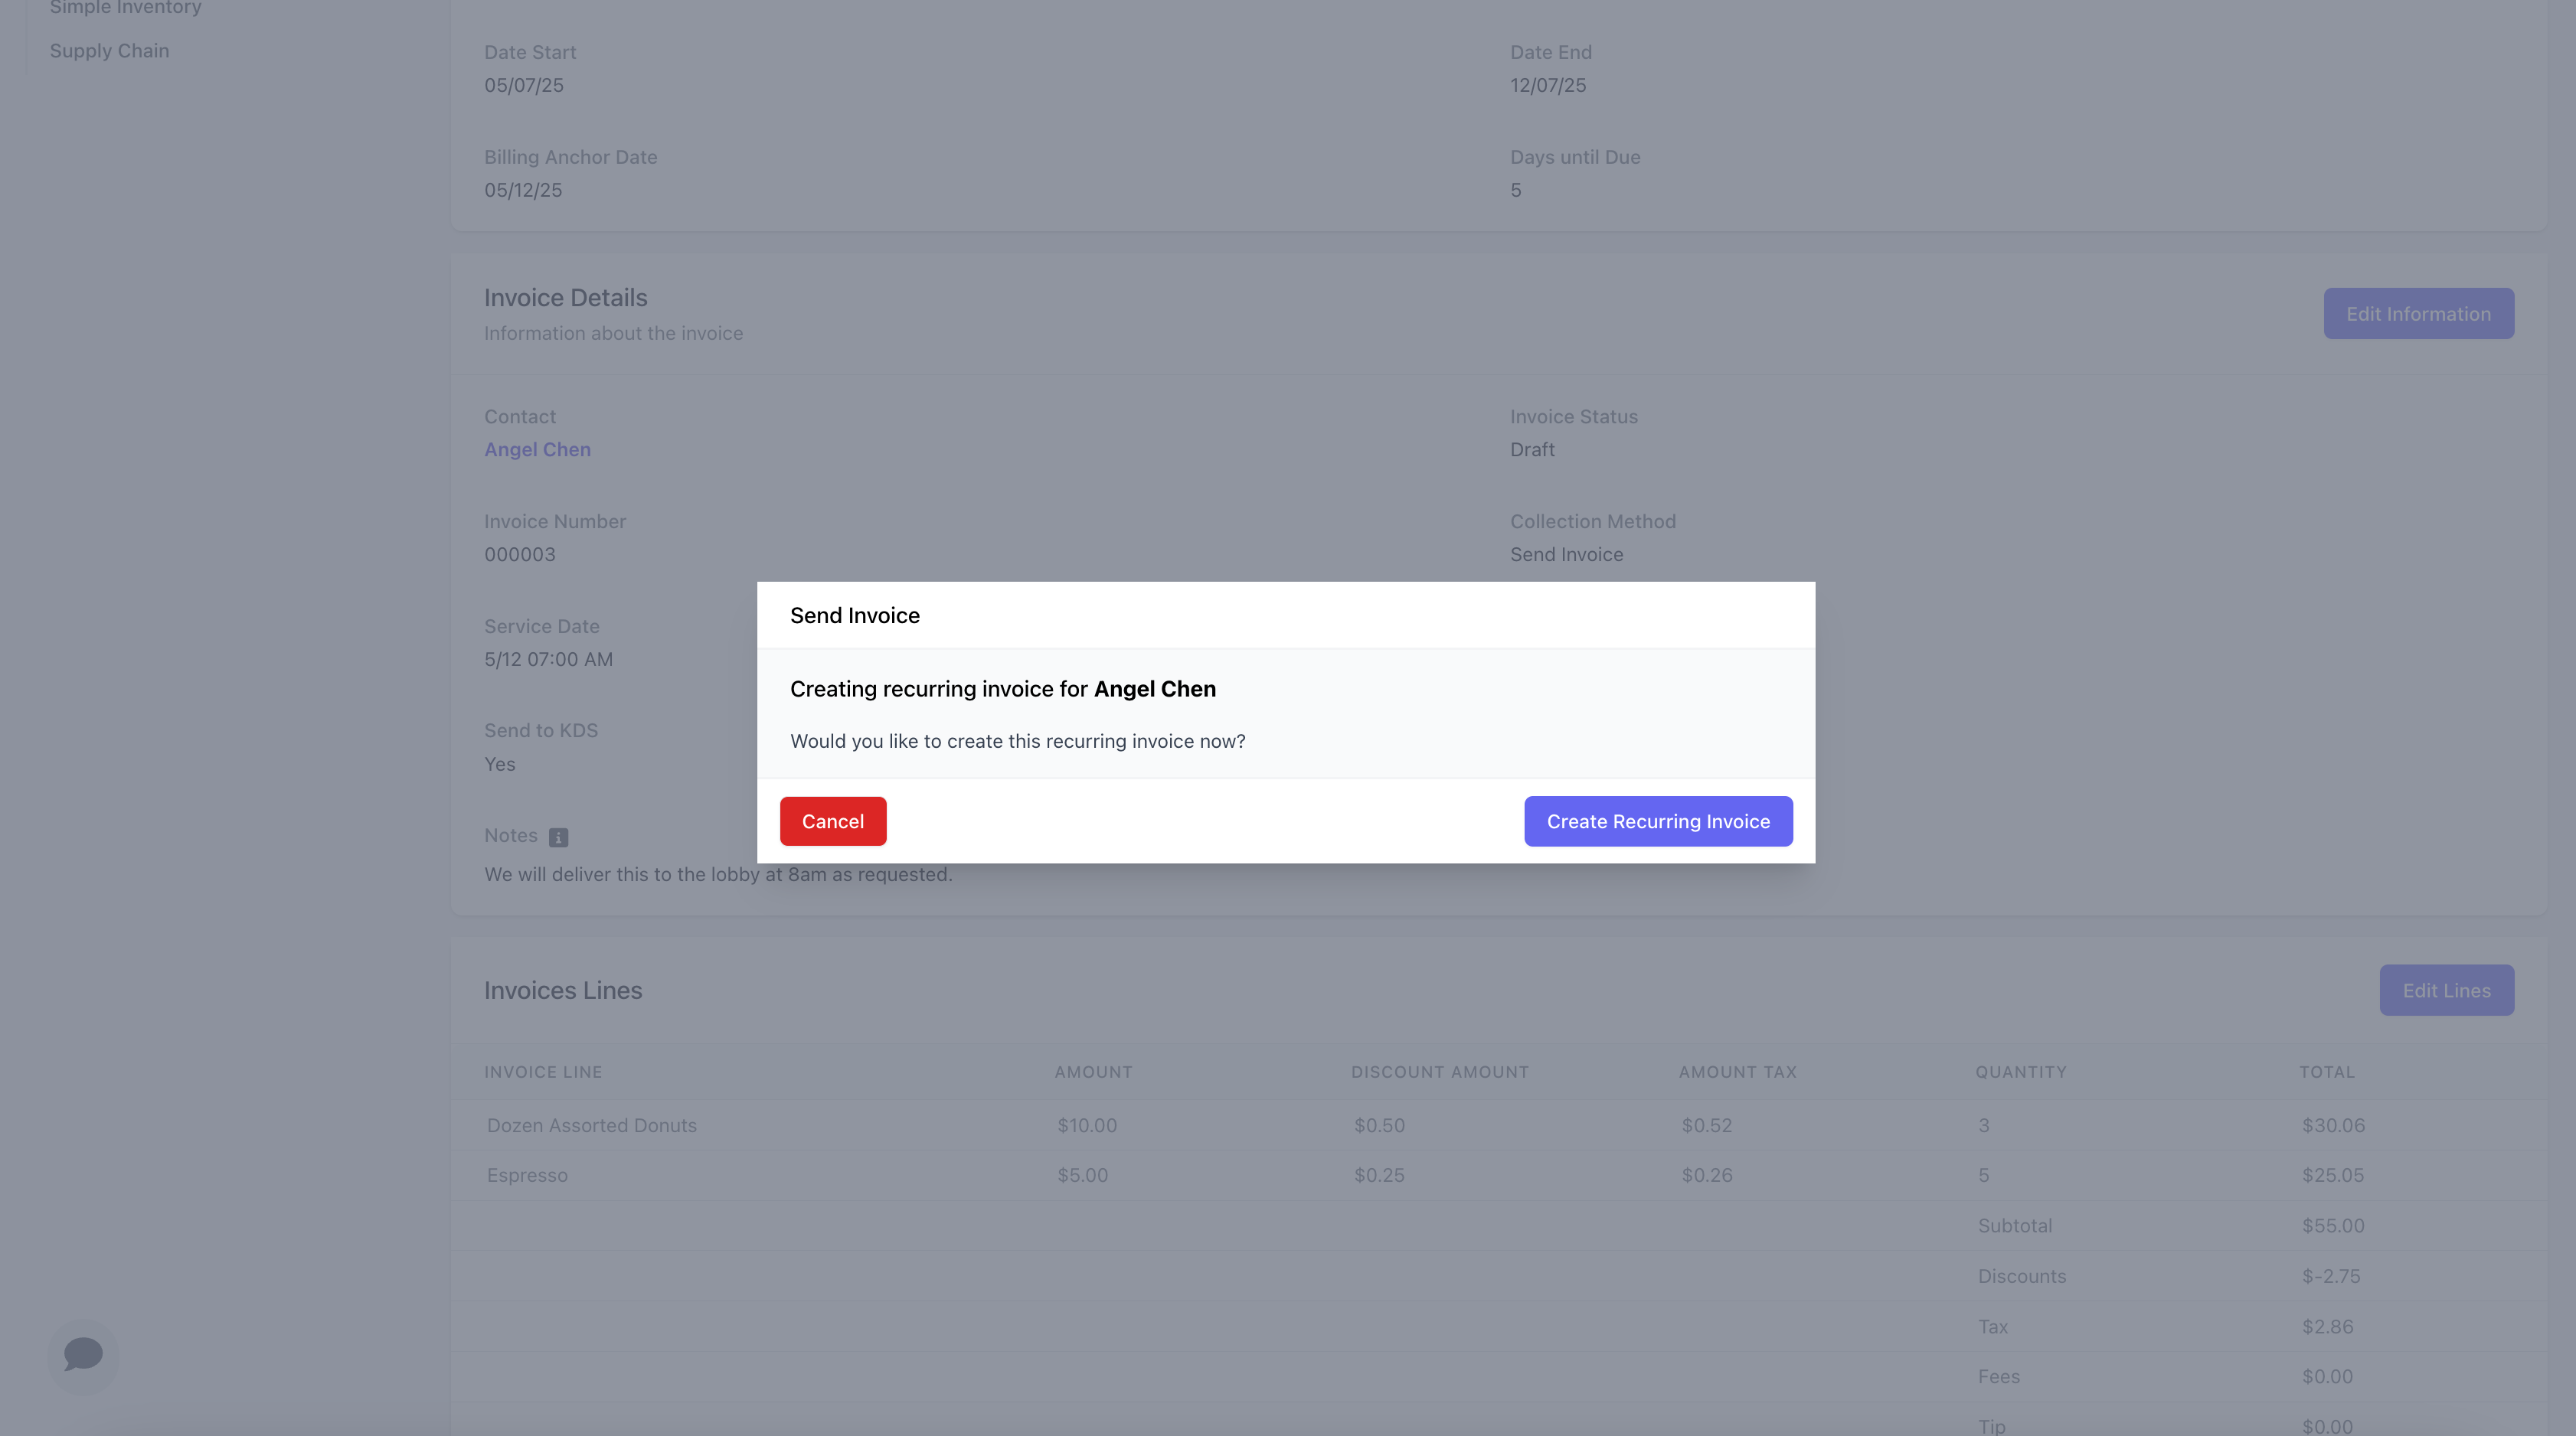This screenshot has width=2576, height=1436.
Task: Open the chat bubble widget icon
Action: tap(83, 1355)
